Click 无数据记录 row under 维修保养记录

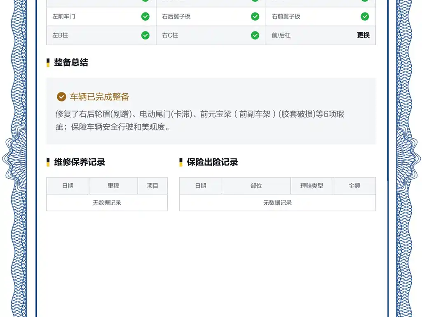(x=107, y=203)
